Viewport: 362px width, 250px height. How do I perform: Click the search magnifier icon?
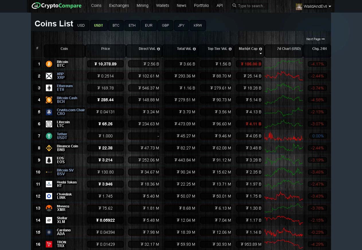tap(234, 5)
